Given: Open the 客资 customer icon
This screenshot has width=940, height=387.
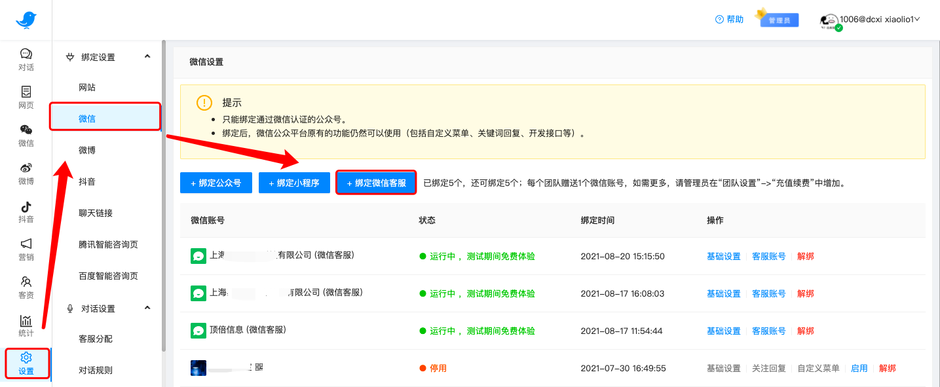Looking at the screenshot, I should [26, 282].
